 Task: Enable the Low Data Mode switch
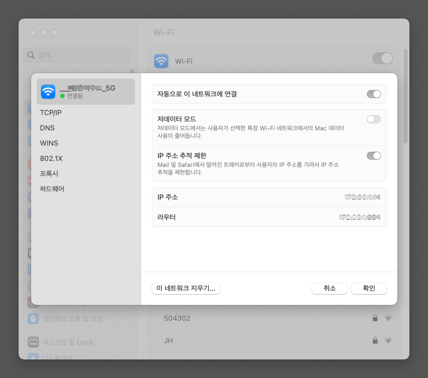(x=374, y=119)
